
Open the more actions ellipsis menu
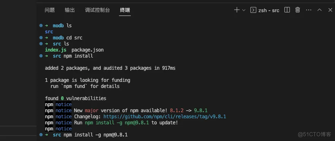point(308,10)
